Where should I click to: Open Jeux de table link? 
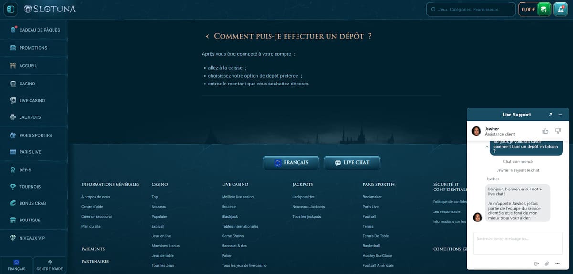click(x=163, y=256)
